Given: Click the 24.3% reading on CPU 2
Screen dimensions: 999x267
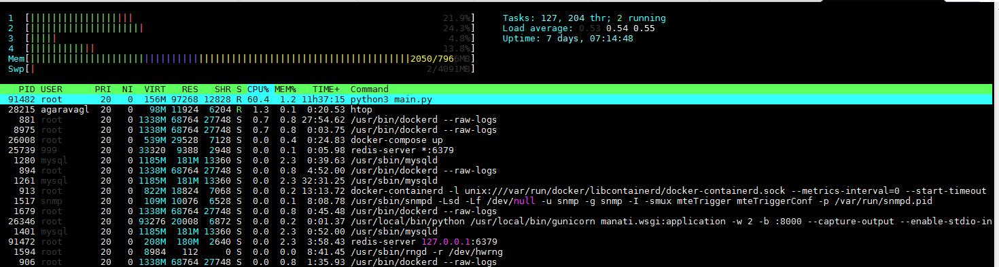Looking at the screenshot, I should [457, 28].
